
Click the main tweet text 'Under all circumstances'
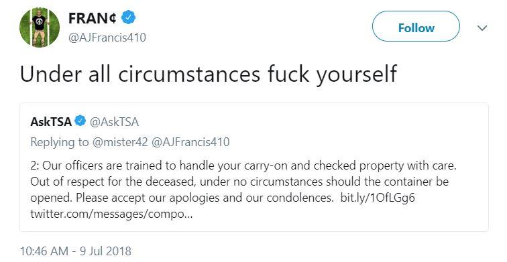pos(140,74)
